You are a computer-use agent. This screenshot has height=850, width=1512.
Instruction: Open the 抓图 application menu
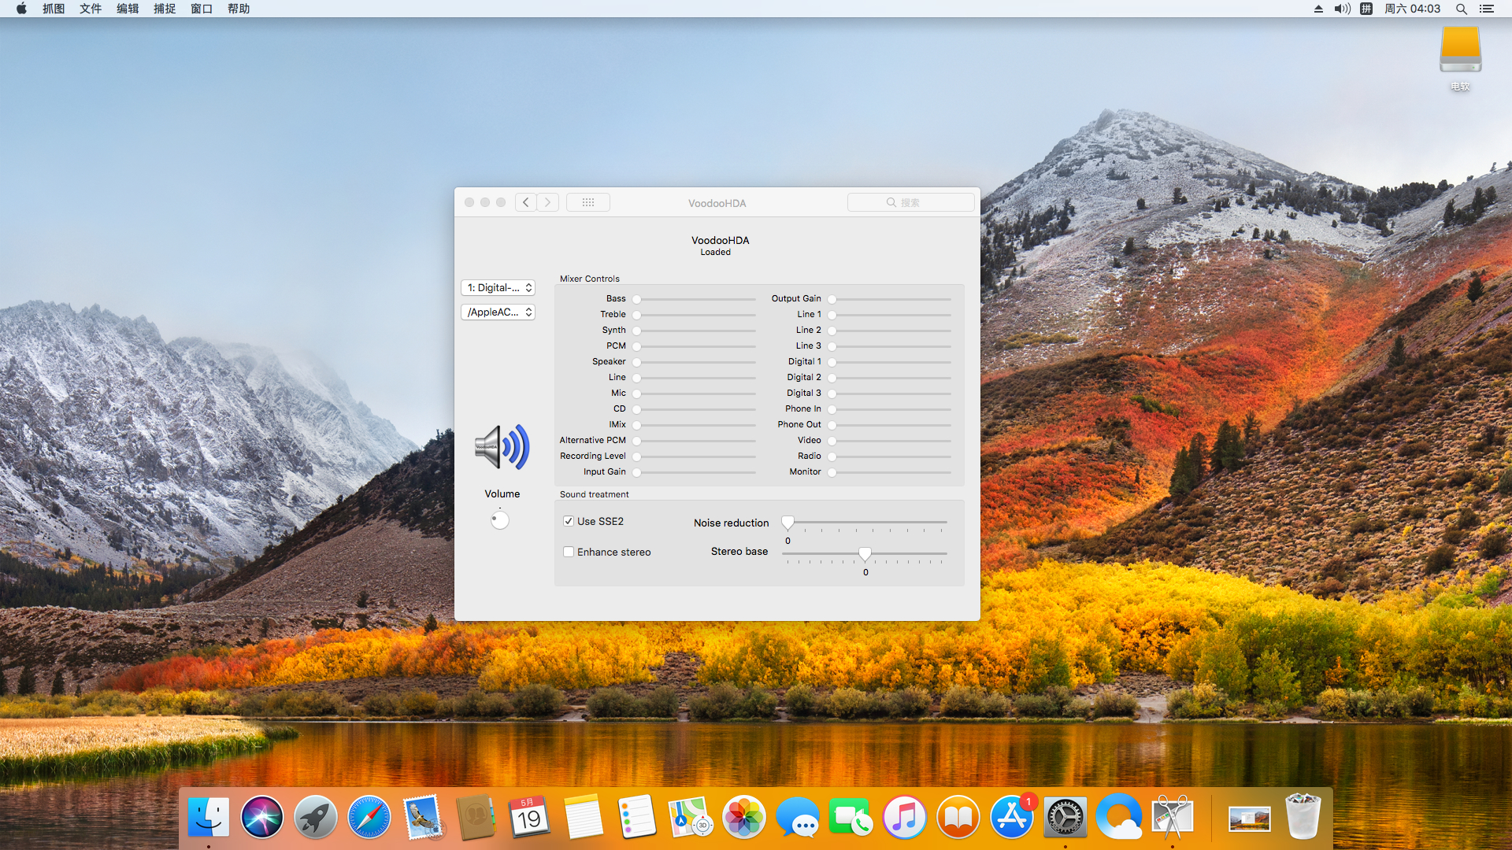coord(54,9)
